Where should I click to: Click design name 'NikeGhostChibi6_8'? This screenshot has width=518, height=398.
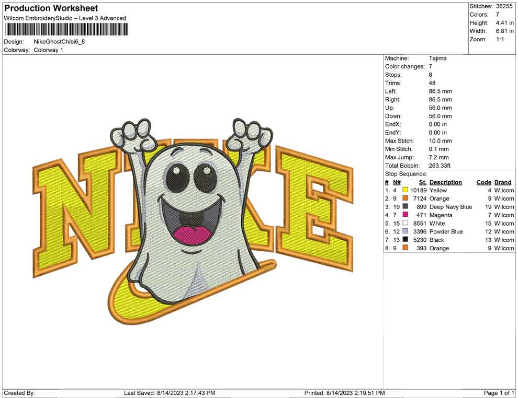59,42
